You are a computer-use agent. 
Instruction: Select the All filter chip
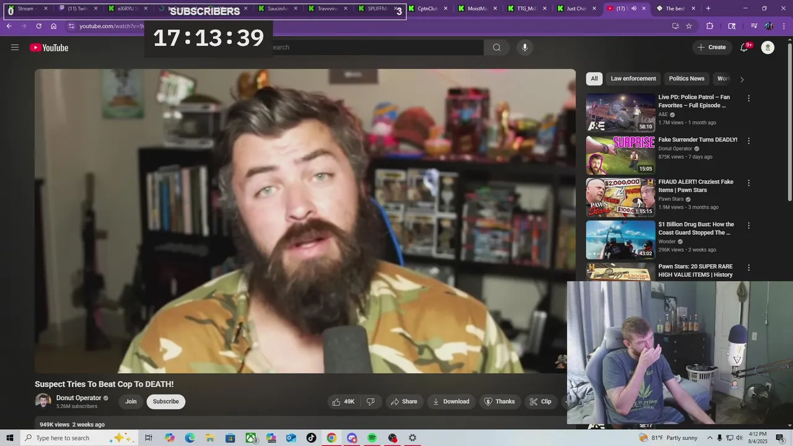pos(594,79)
